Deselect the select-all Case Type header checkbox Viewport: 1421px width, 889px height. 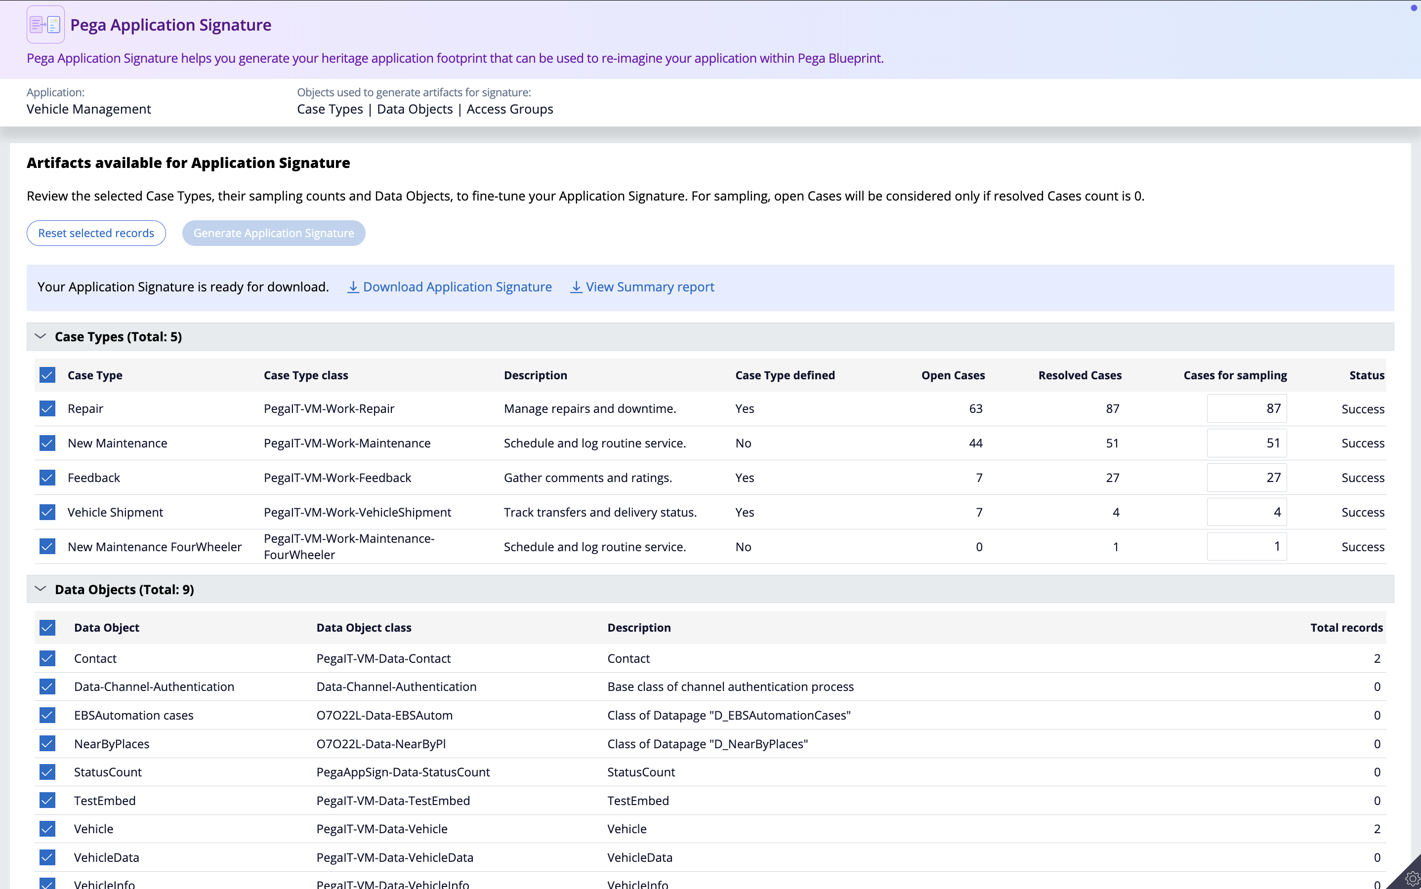[x=47, y=375]
